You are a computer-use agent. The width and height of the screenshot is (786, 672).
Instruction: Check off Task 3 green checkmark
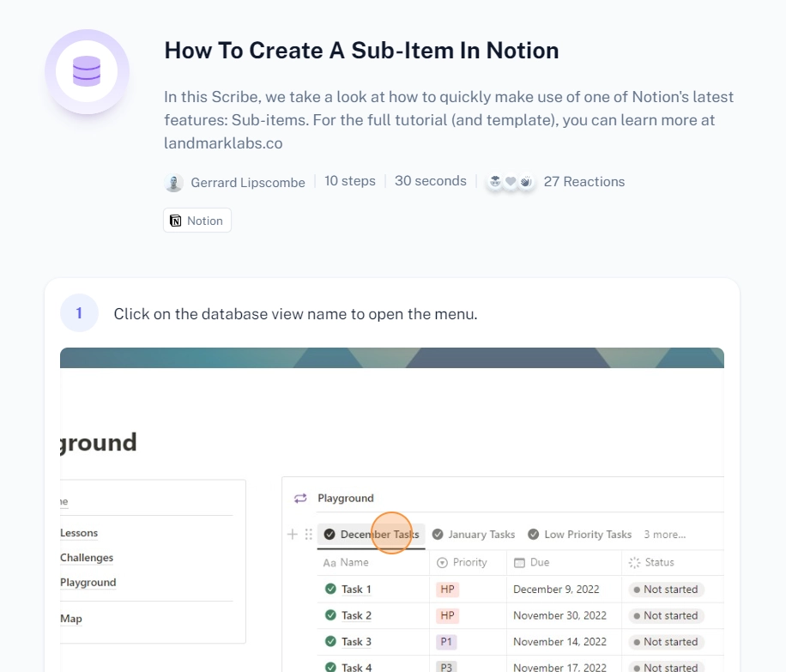coord(330,641)
